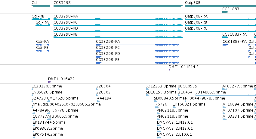Click the Oatp30B gene label
The height and width of the screenshot is (139, 256).
[x=193, y=3]
